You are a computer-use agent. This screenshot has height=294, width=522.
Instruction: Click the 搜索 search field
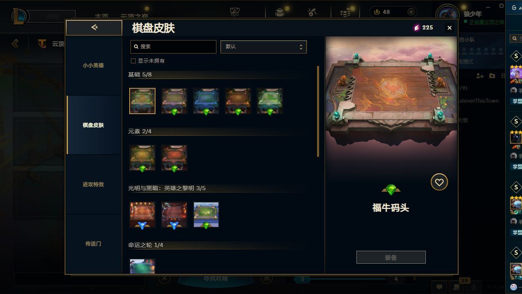click(x=173, y=47)
